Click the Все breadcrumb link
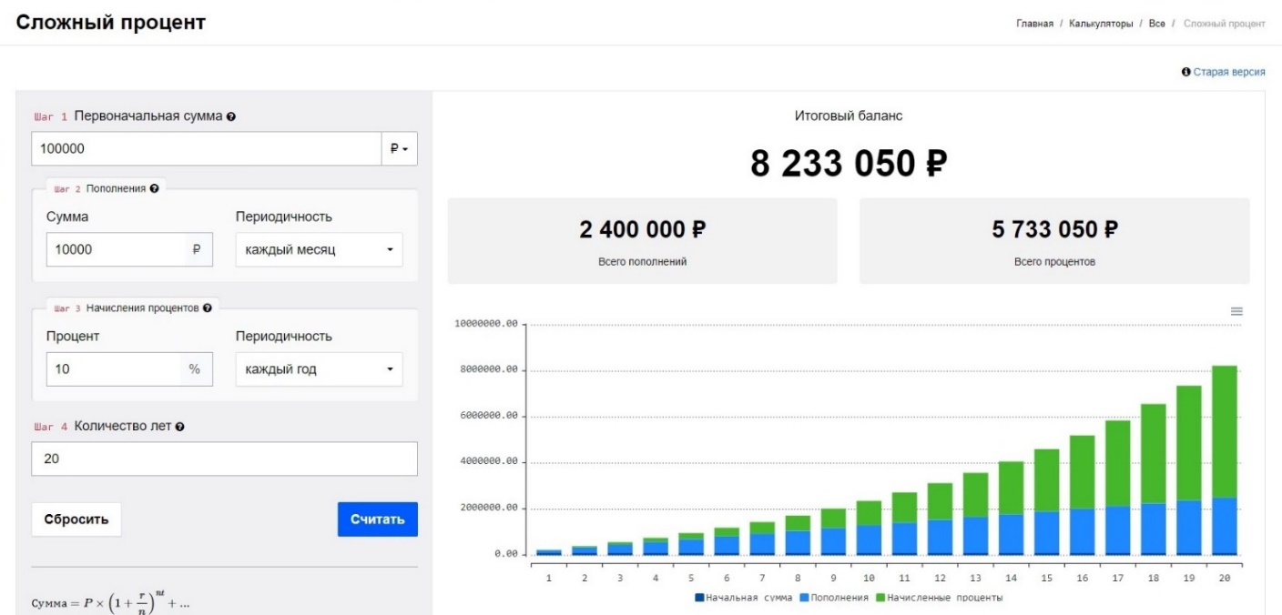This screenshot has height=615, width=1282. [x=1156, y=24]
